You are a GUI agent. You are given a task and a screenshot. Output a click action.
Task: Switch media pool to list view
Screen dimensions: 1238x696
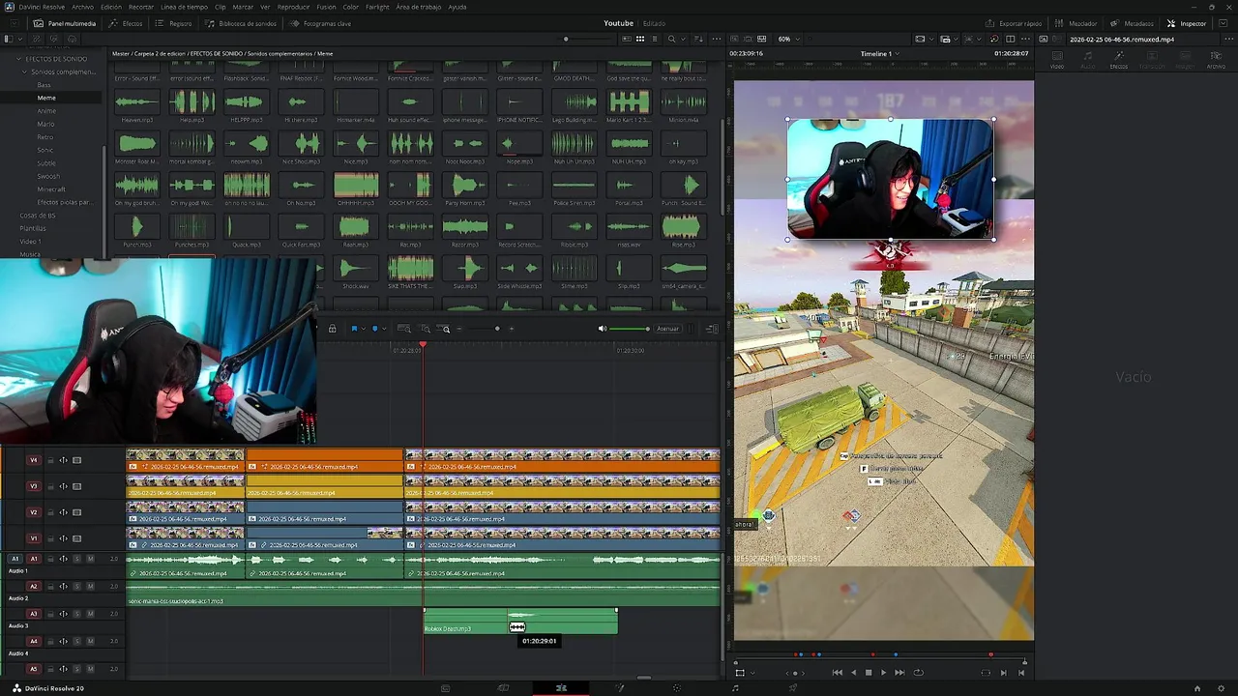(x=655, y=39)
